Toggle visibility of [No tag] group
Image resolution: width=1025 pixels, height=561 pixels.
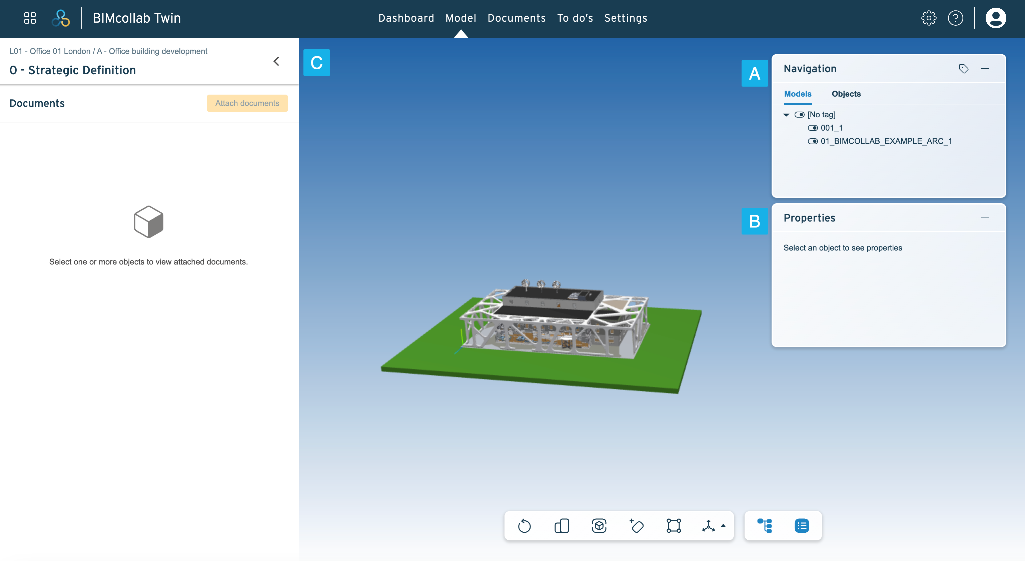tap(799, 115)
